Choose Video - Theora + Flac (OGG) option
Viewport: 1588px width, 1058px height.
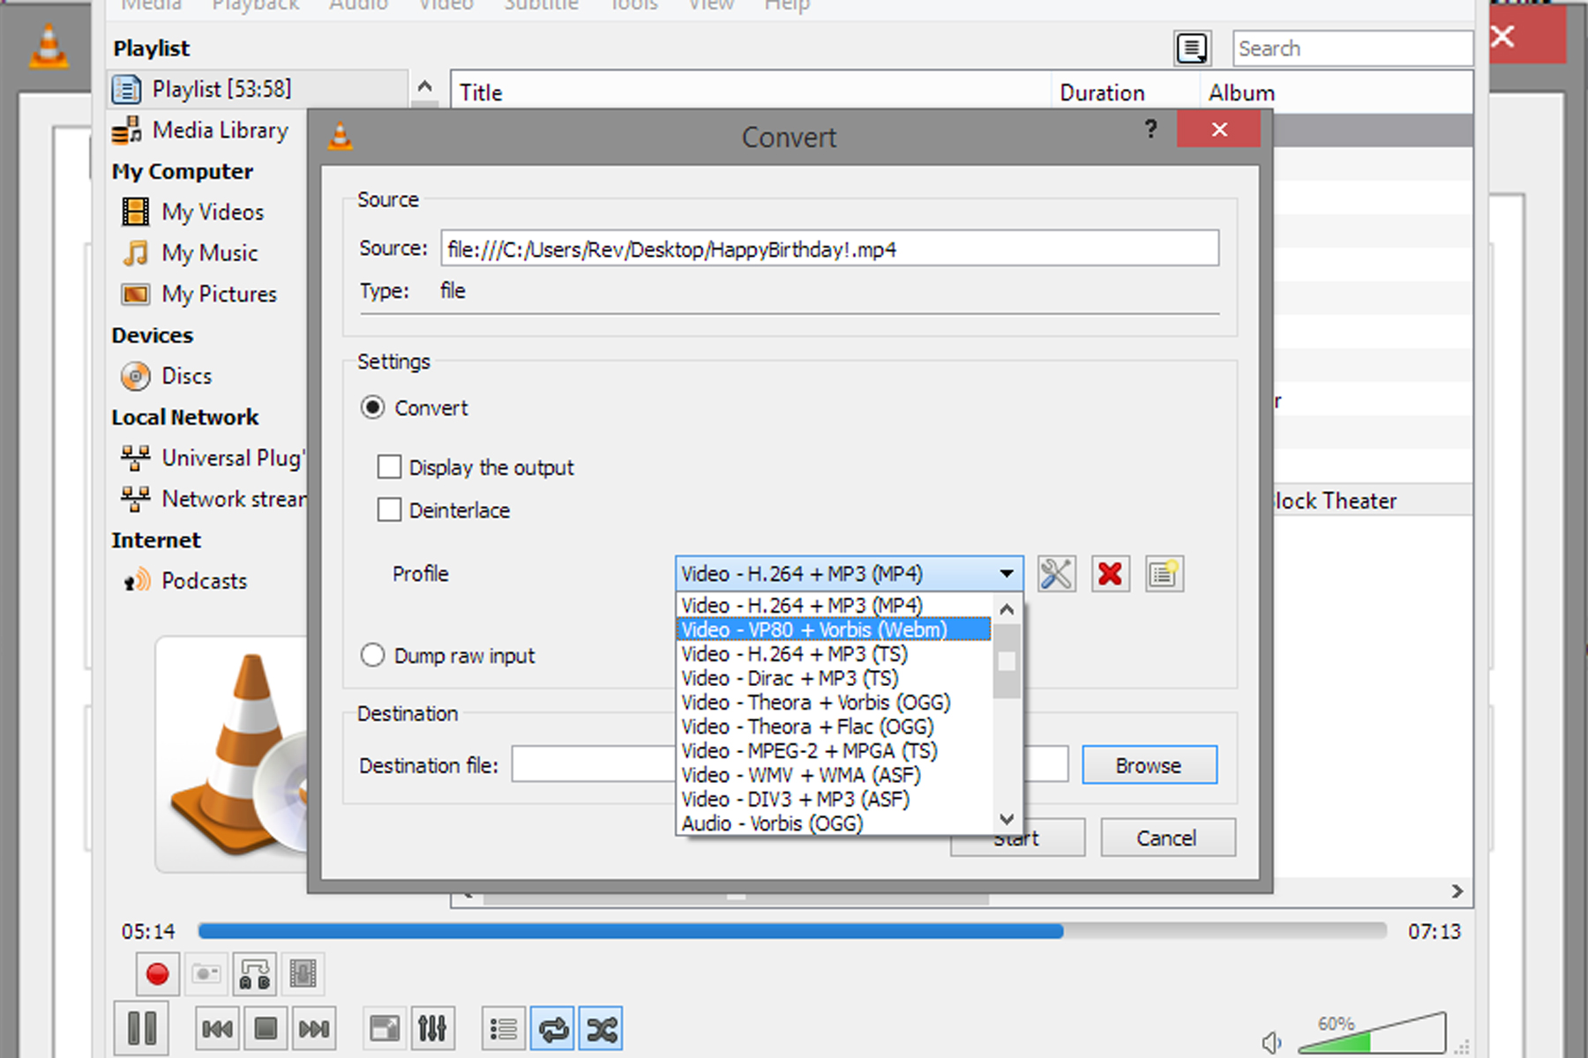pos(835,726)
